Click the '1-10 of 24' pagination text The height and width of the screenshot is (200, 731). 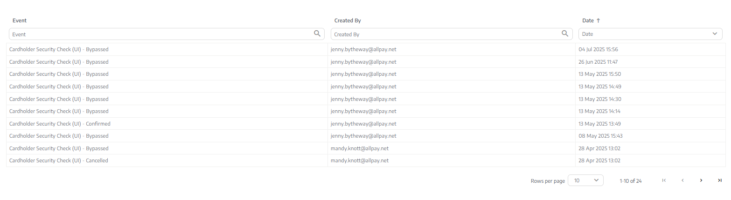click(631, 181)
